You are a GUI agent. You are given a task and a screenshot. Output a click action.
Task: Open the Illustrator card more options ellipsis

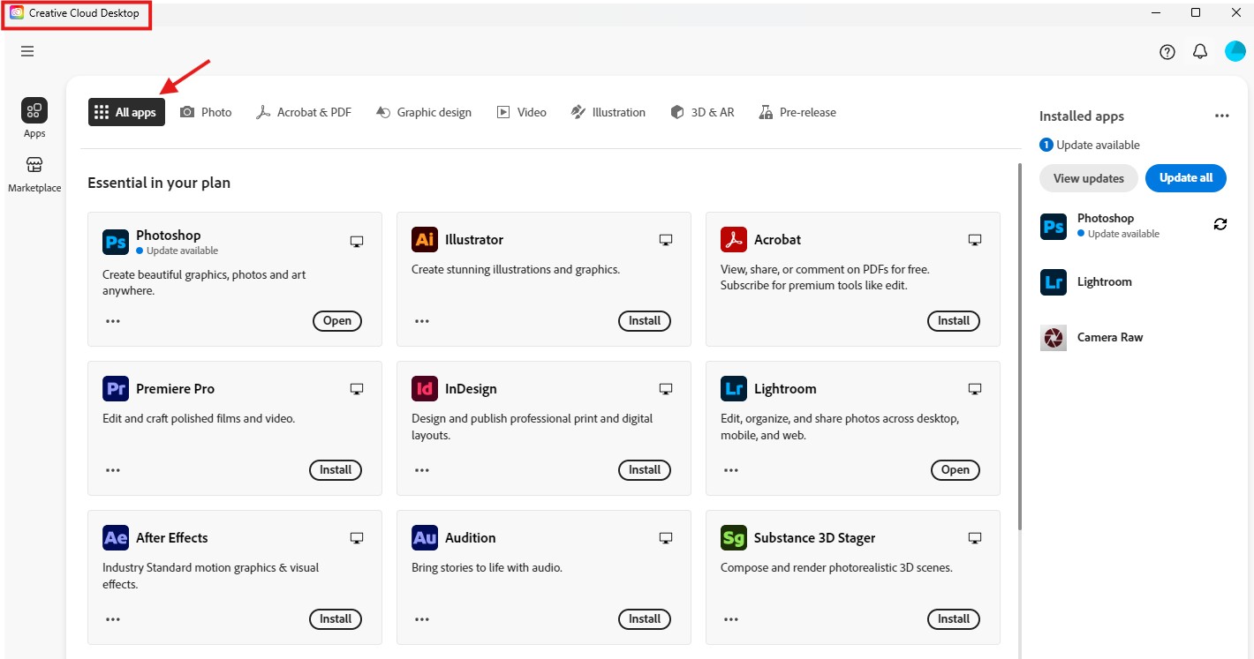[x=422, y=321]
